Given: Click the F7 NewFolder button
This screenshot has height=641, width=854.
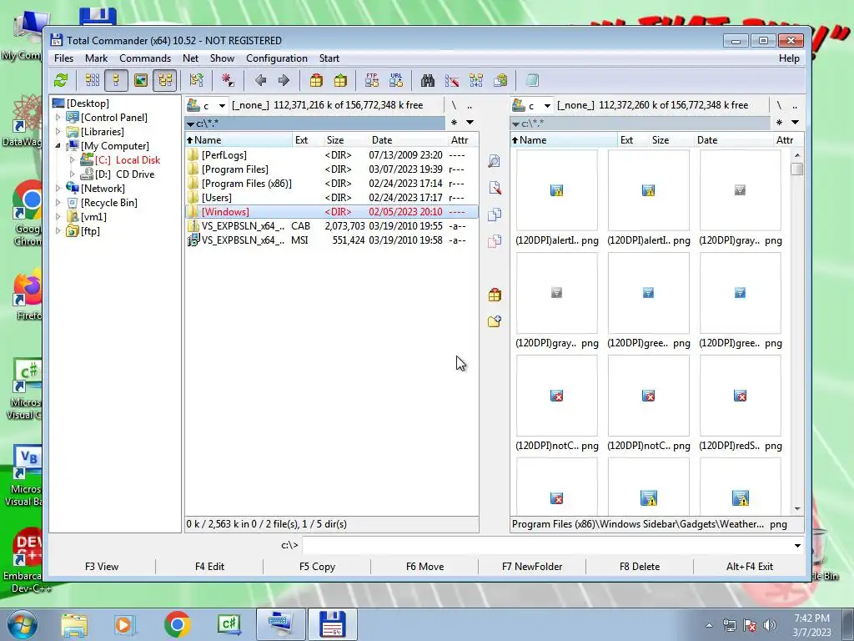Looking at the screenshot, I should [x=532, y=567].
